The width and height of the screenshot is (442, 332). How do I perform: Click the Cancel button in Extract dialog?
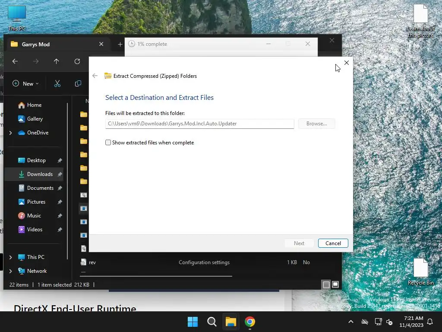click(x=333, y=243)
